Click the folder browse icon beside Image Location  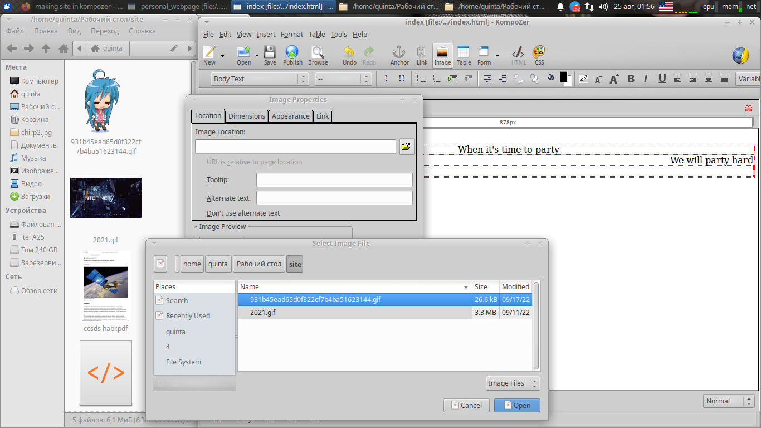point(407,147)
